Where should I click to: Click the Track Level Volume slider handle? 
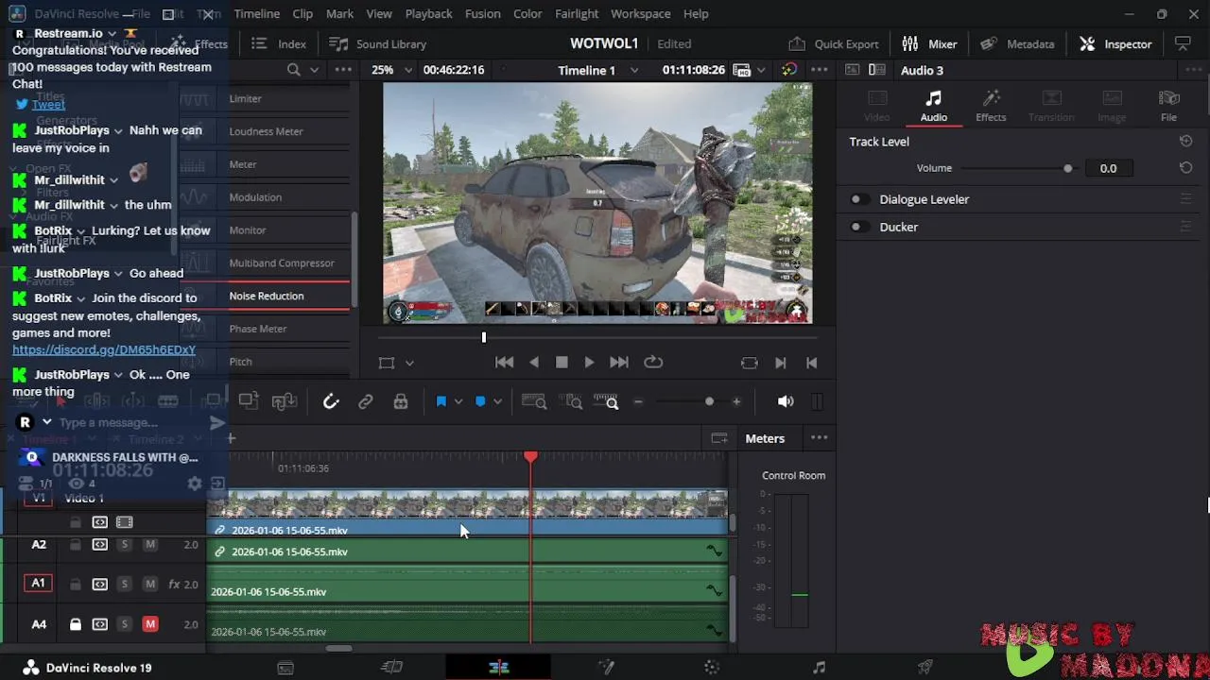(1068, 168)
